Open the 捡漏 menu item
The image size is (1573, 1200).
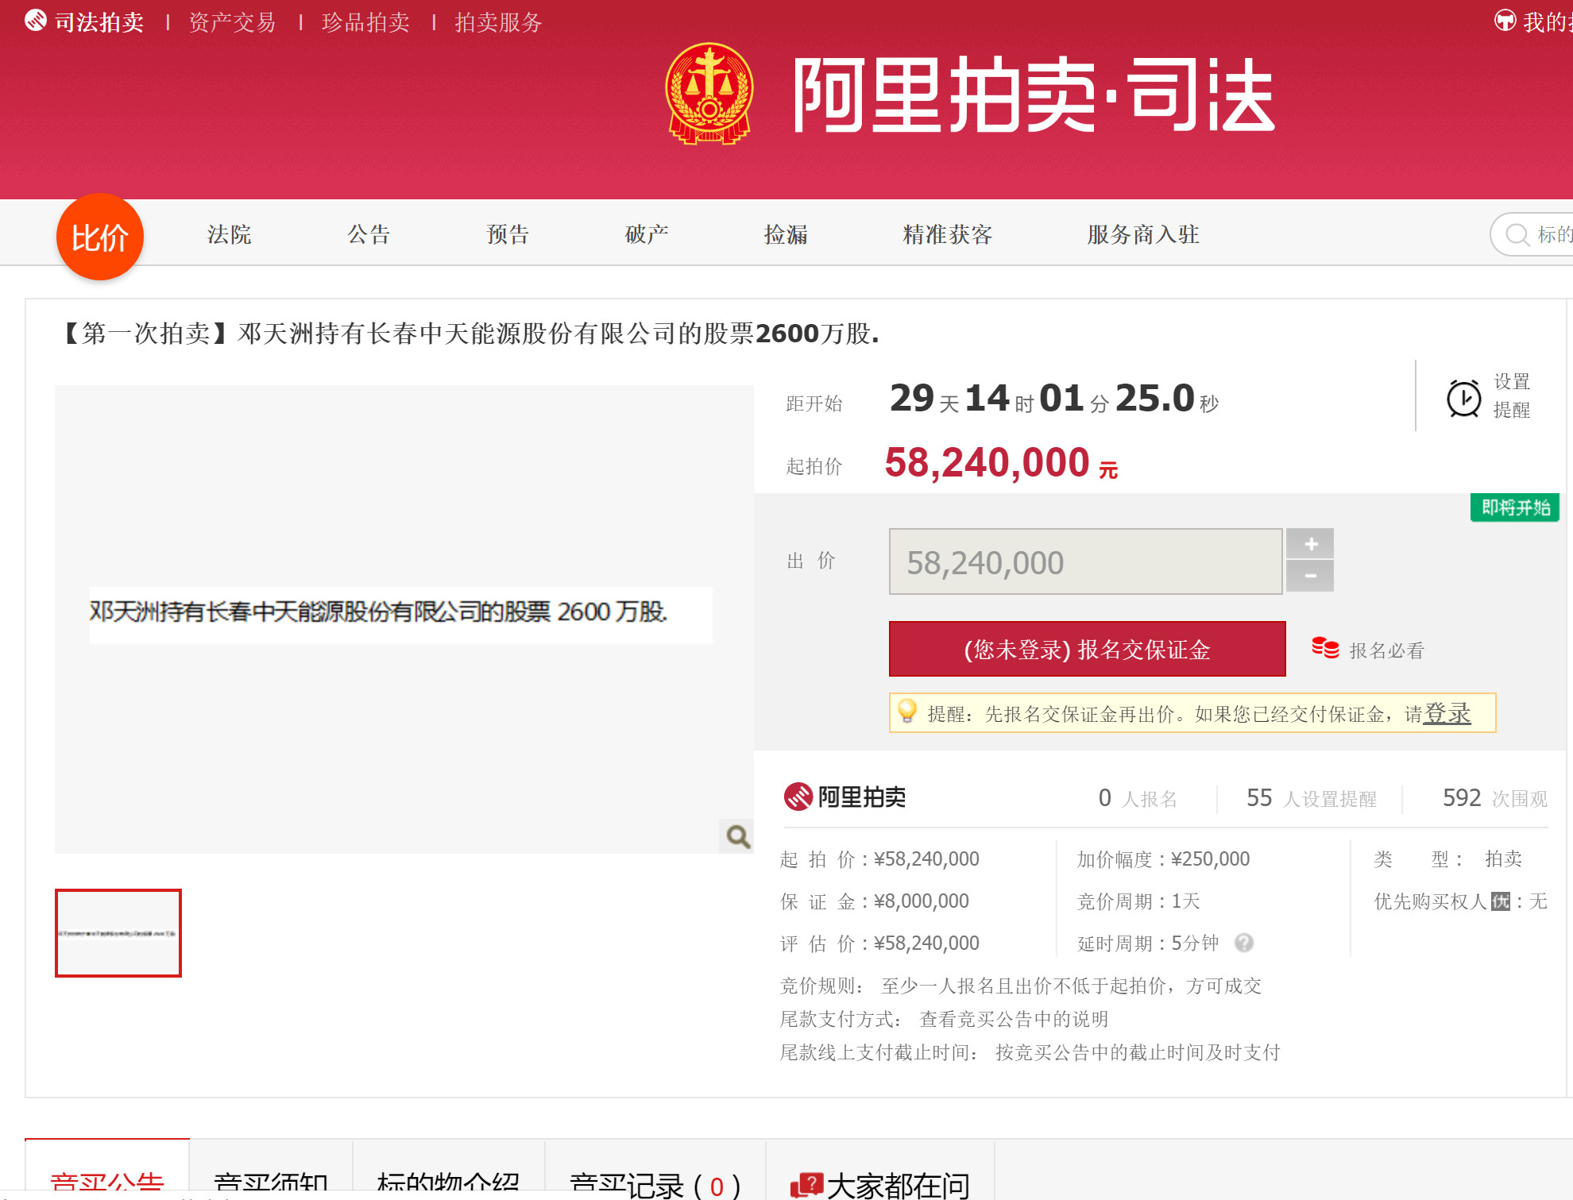(x=786, y=234)
